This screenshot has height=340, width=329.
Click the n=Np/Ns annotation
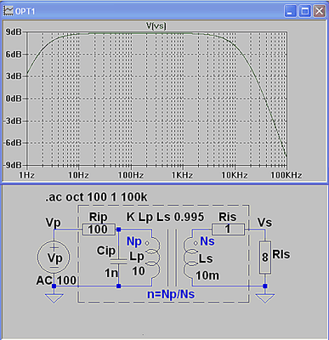(x=171, y=294)
